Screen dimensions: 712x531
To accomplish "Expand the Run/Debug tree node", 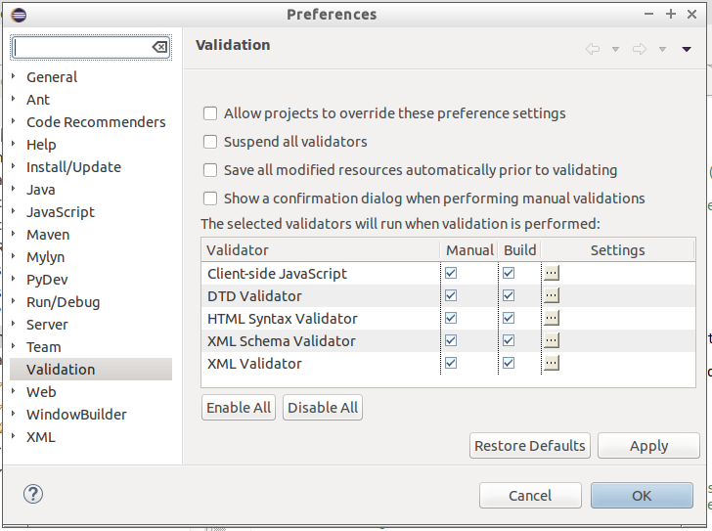I will point(14,302).
